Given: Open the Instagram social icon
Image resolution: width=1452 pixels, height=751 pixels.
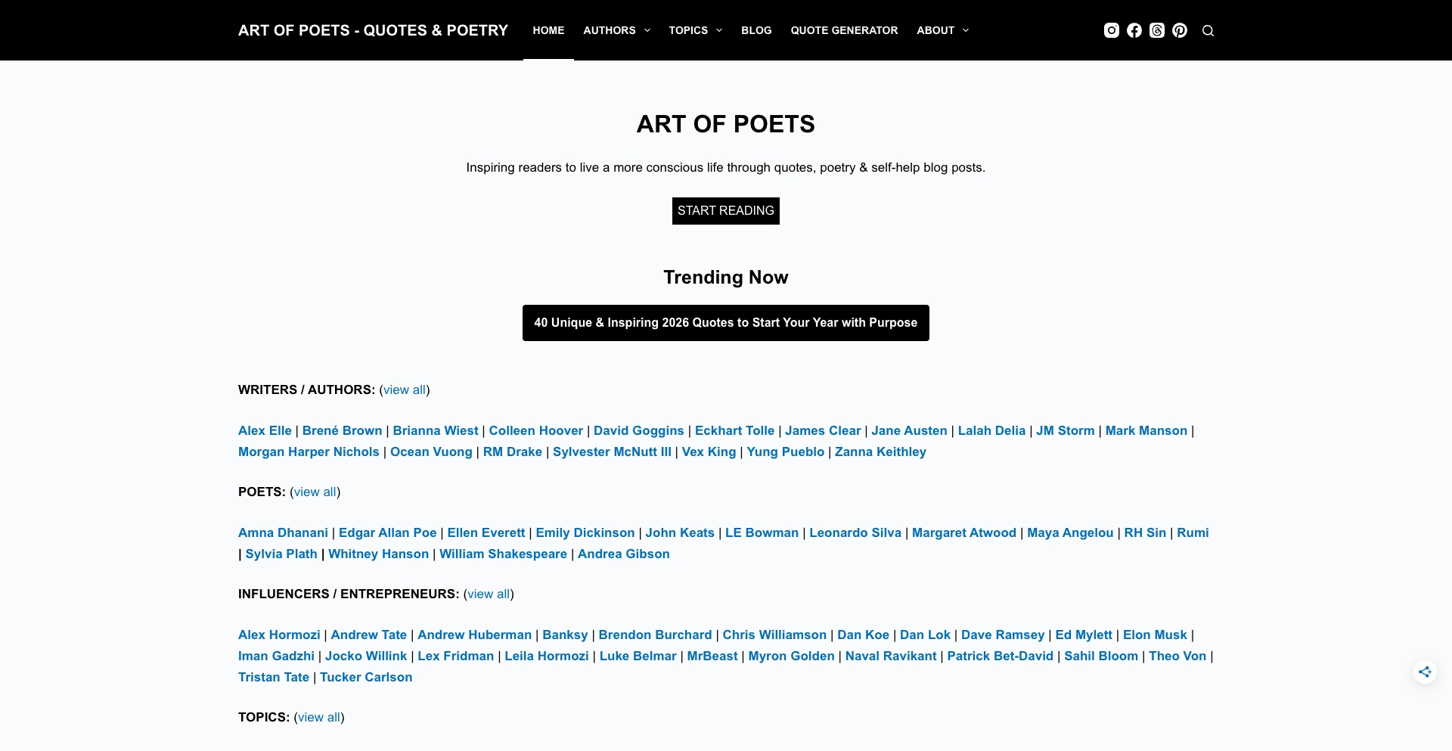Looking at the screenshot, I should click(x=1111, y=30).
